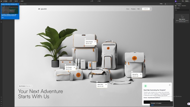190x107 pixels.
Task: Click Home in the site navigation
Action: point(128,9)
